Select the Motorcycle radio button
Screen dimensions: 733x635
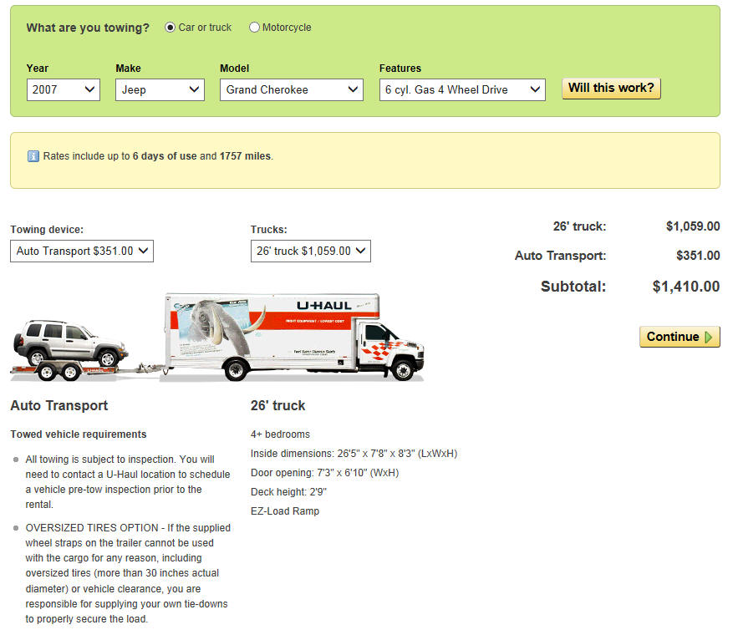pyautogui.click(x=254, y=28)
